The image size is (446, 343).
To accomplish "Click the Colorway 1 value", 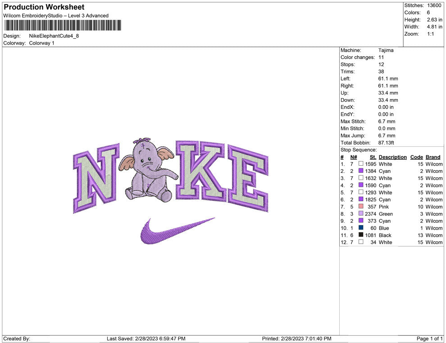I will [41, 43].
